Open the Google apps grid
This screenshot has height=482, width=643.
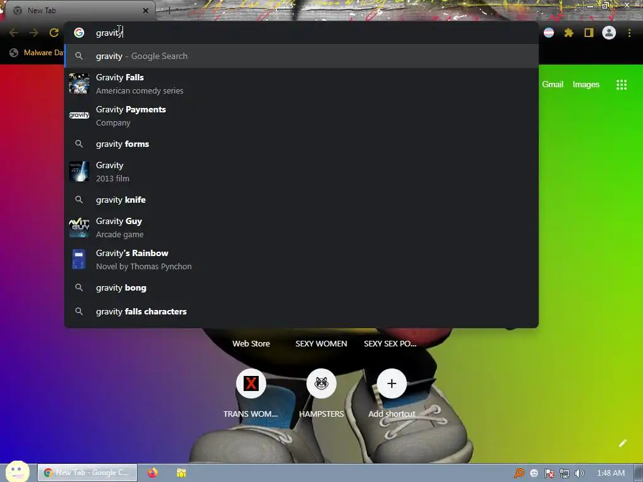click(622, 85)
